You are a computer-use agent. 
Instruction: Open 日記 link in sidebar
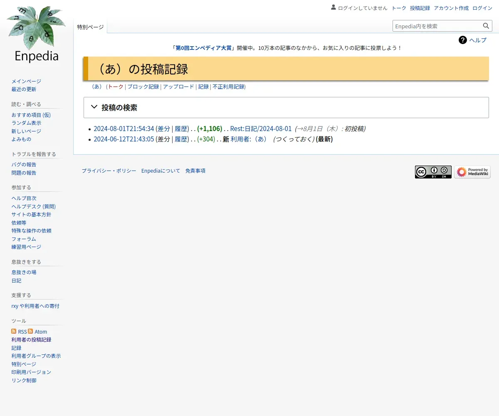coord(16,280)
